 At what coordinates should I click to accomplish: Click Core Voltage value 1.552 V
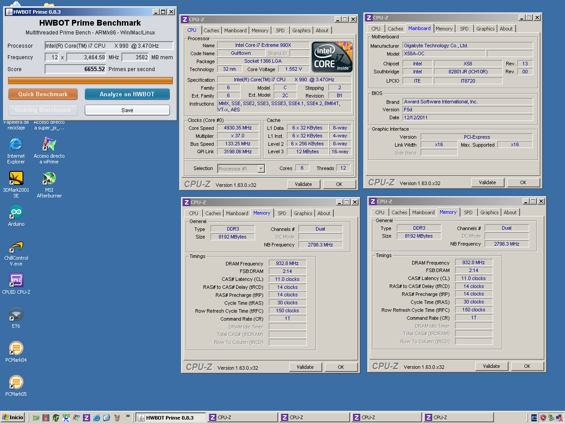pyautogui.click(x=294, y=69)
